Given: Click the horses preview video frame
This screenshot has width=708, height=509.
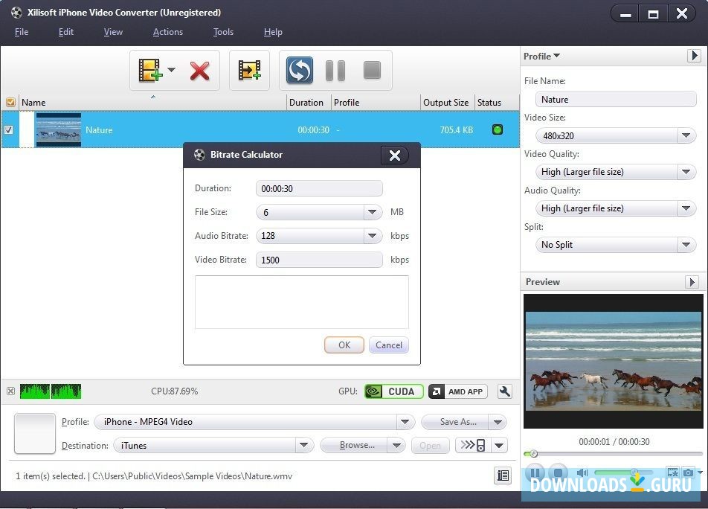Looking at the screenshot, I should [x=613, y=361].
